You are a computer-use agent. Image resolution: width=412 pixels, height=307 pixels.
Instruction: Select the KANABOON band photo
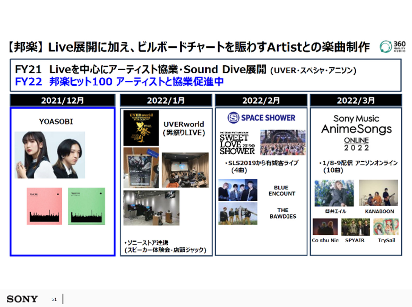tap(378, 193)
